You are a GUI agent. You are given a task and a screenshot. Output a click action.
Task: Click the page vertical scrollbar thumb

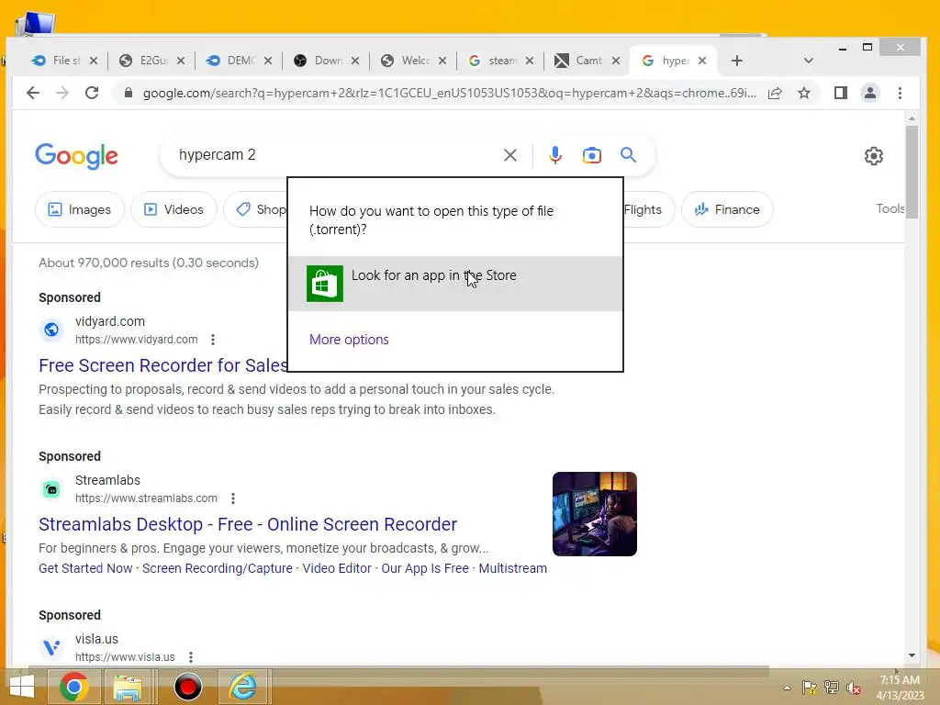(912, 172)
